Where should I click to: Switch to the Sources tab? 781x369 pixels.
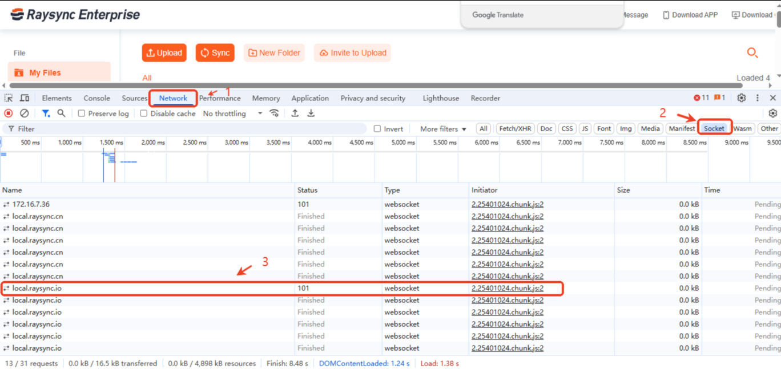point(135,98)
